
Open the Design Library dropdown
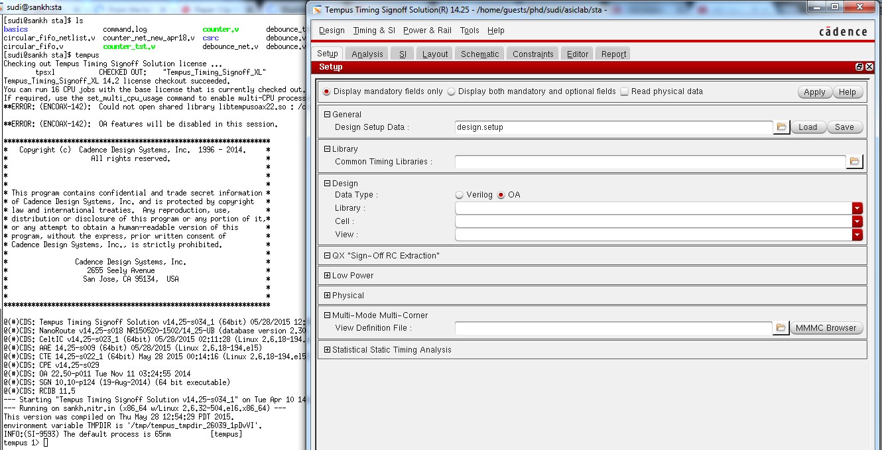pyautogui.click(x=857, y=208)
